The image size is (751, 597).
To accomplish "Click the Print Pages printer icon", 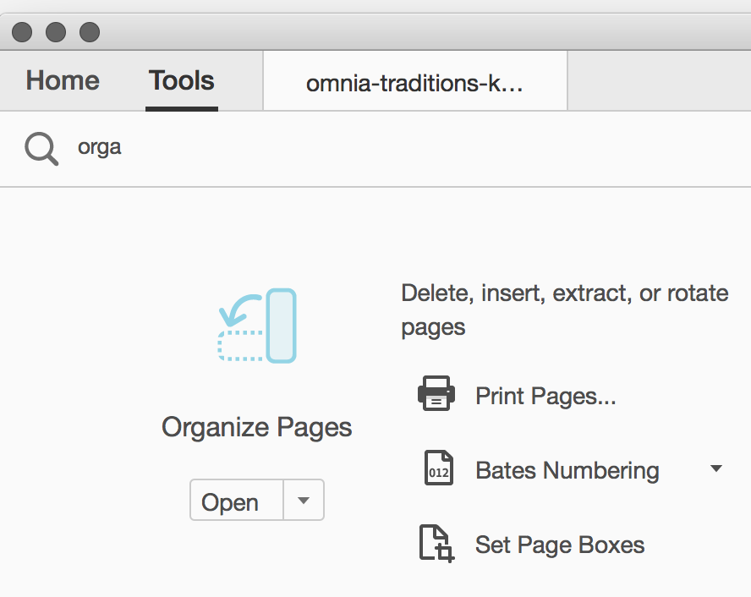I will [436, 395].
